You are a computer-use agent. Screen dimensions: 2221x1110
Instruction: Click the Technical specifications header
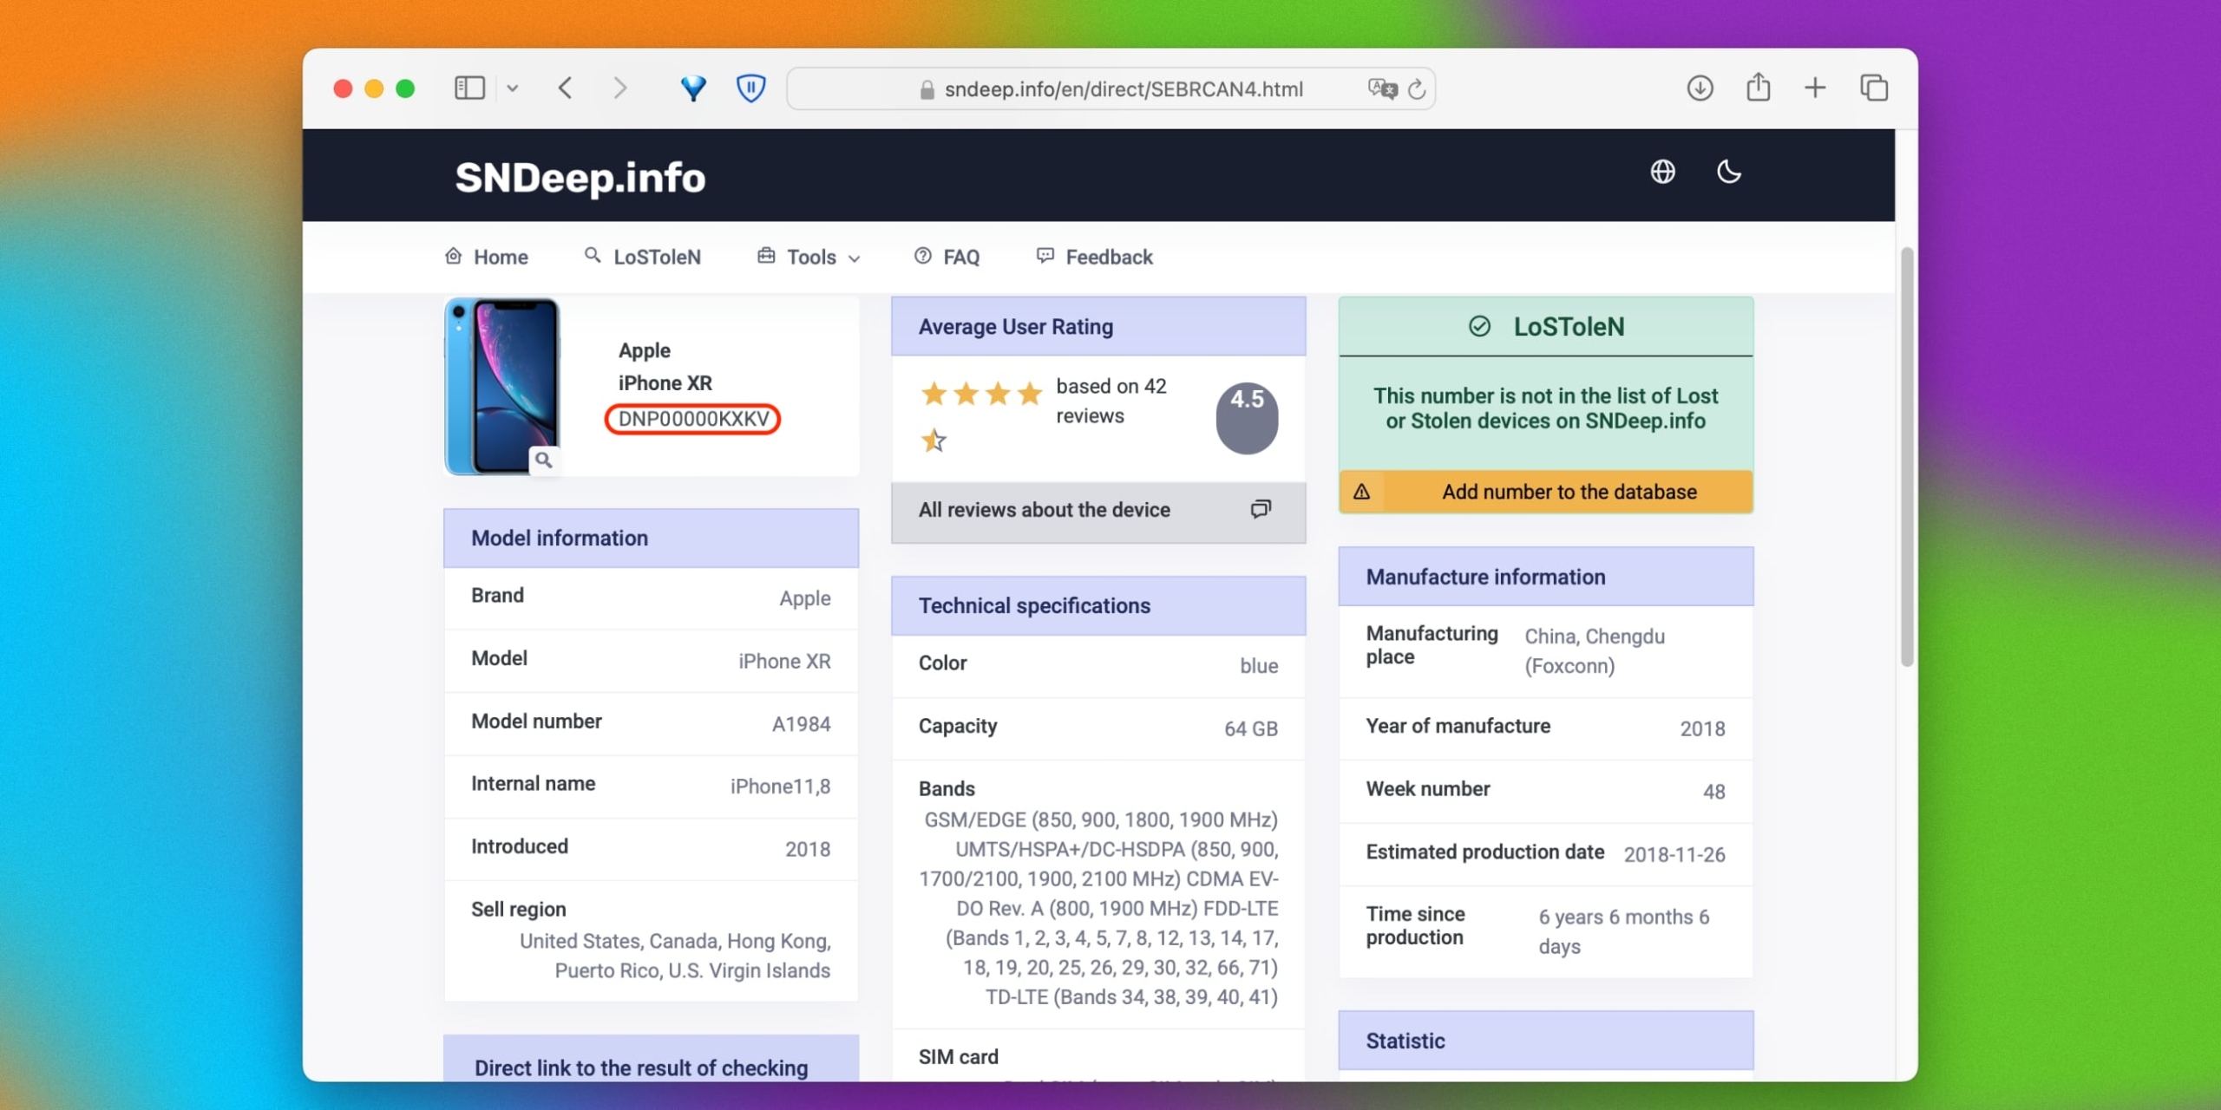[1098, 606]
